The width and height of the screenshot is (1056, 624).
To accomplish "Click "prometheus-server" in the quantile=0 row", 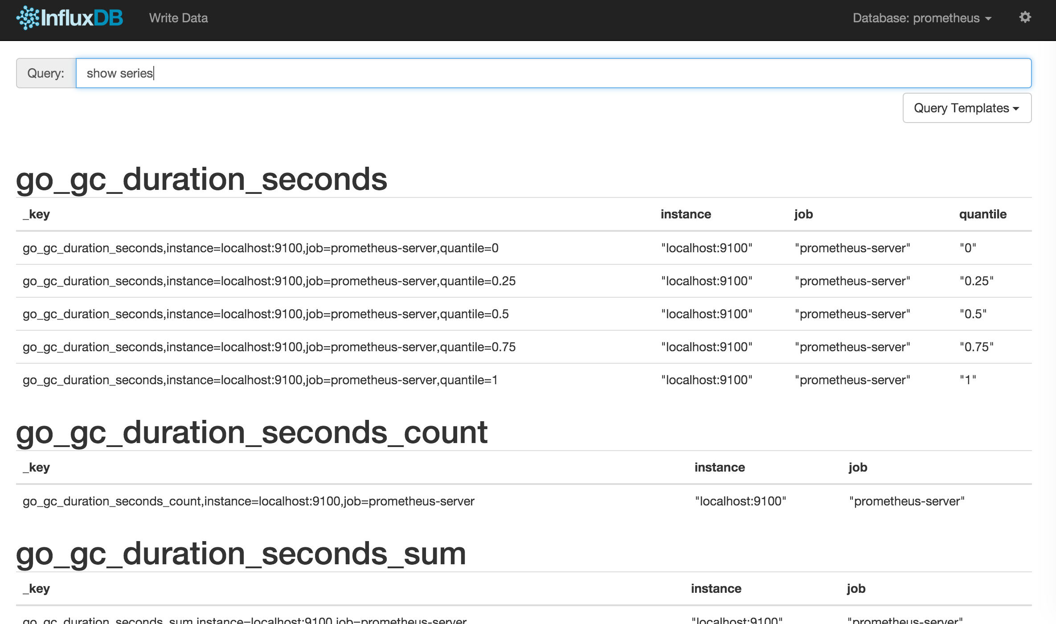I will [x=852, y=248].
